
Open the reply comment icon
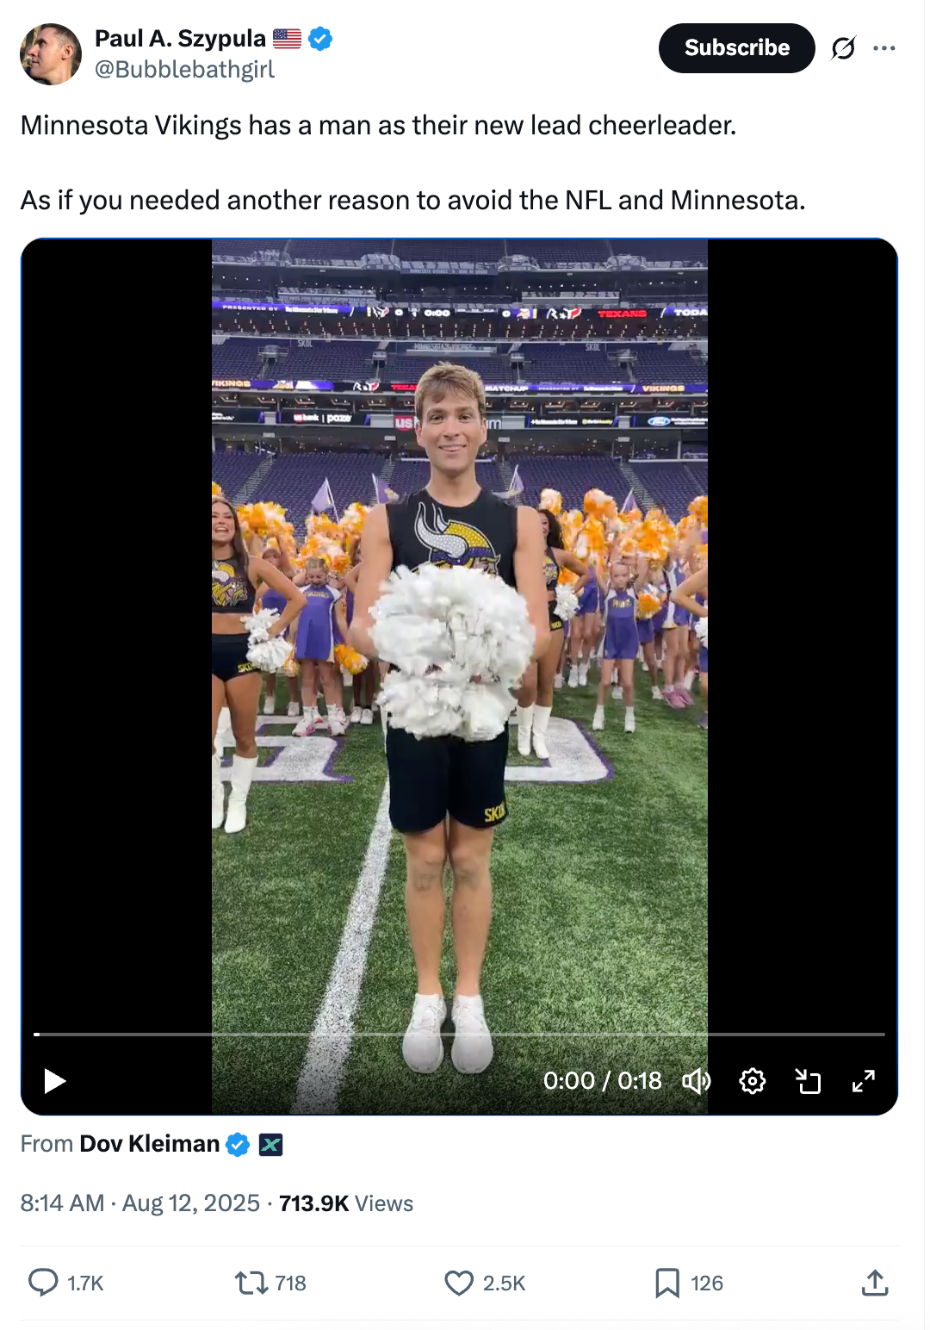click(x=43, y=1283)
